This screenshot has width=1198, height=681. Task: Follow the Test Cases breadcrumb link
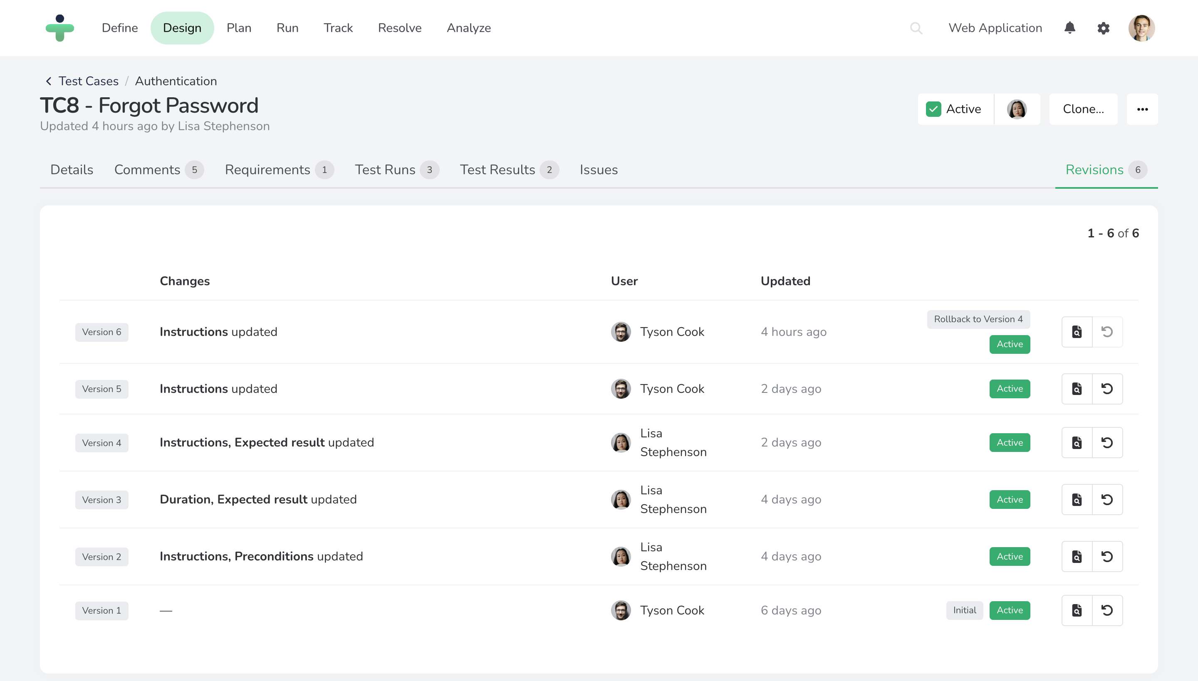click(89, 81)
